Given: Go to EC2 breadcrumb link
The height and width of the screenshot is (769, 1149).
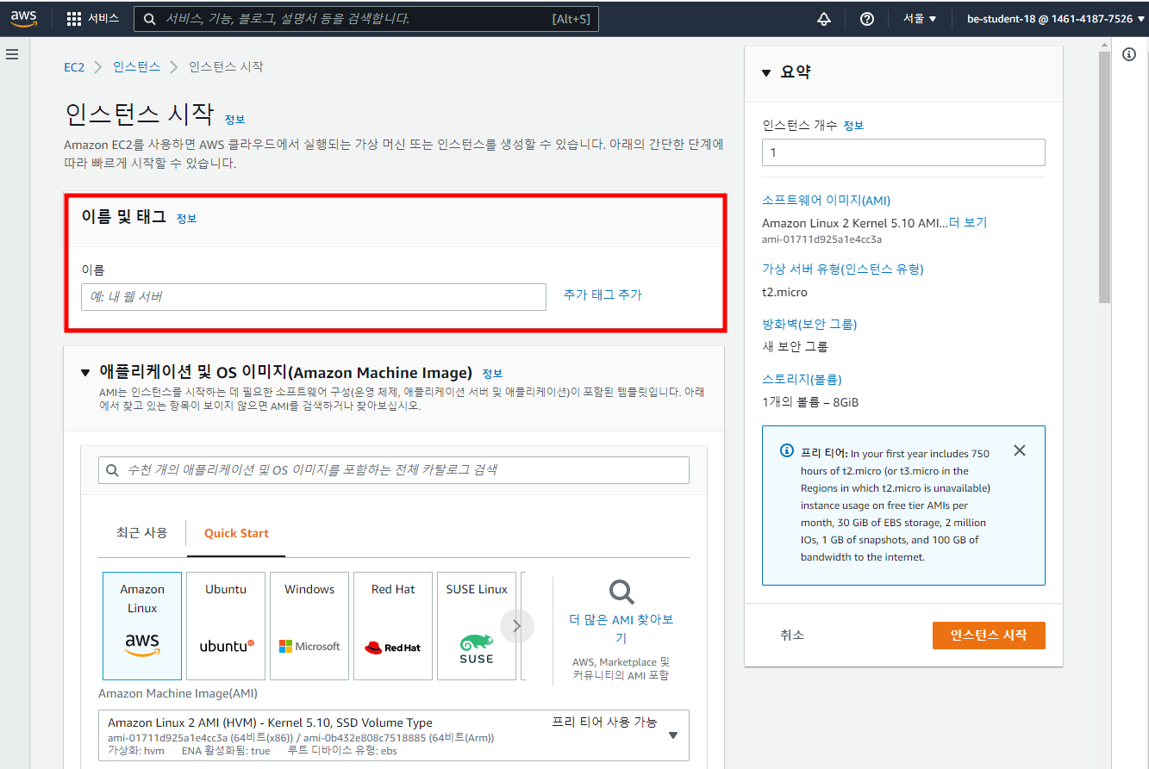Looking at the screenshot, I should (74, 66).
